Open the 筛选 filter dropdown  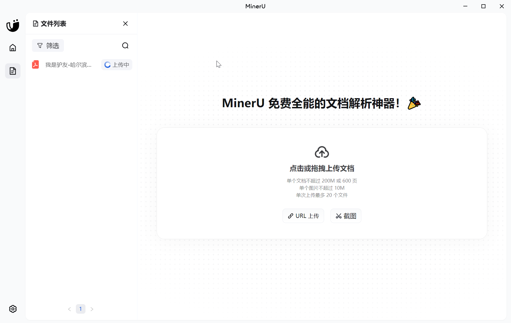pyautogui.click(x=48, y=46)
